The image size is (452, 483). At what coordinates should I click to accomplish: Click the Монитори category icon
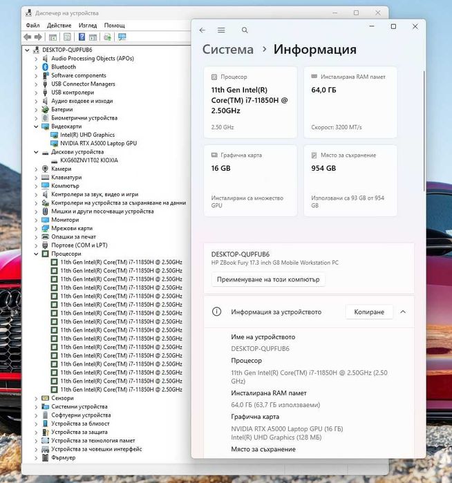pyautogui.click(x=46, y=220)
